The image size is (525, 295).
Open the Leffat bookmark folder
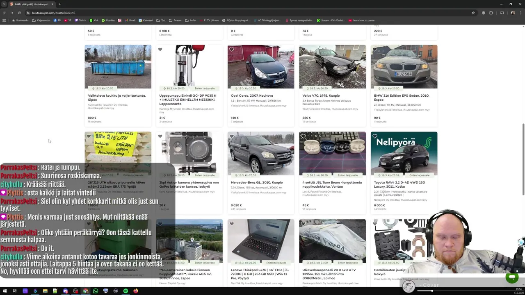pos(191,20)
